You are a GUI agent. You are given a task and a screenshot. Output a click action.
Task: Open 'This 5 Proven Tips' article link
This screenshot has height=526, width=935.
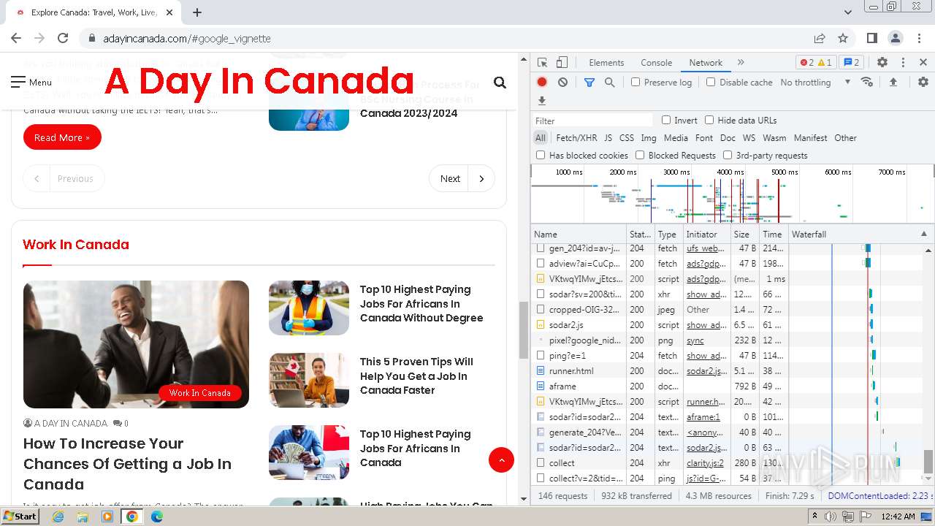click(416, 376)
